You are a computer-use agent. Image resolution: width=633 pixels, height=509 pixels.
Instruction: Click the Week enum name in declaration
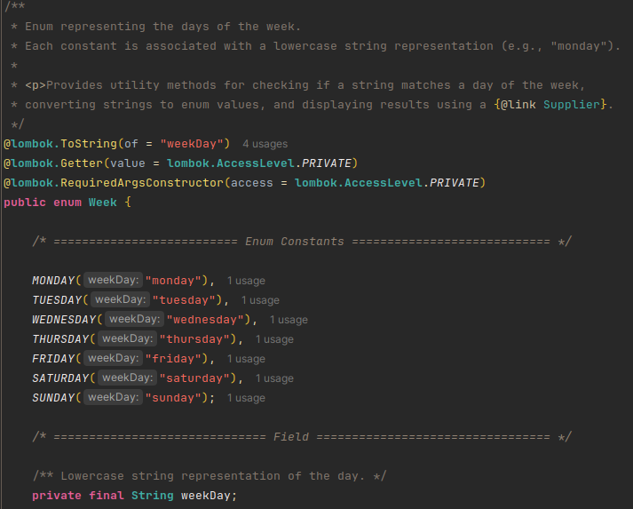pos(102,203)
